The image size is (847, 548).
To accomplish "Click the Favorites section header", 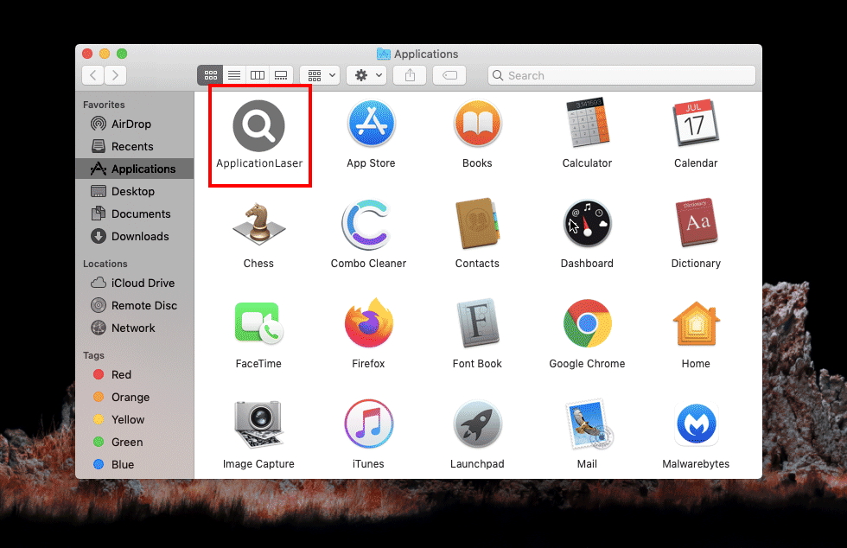I will click(104, 105).
